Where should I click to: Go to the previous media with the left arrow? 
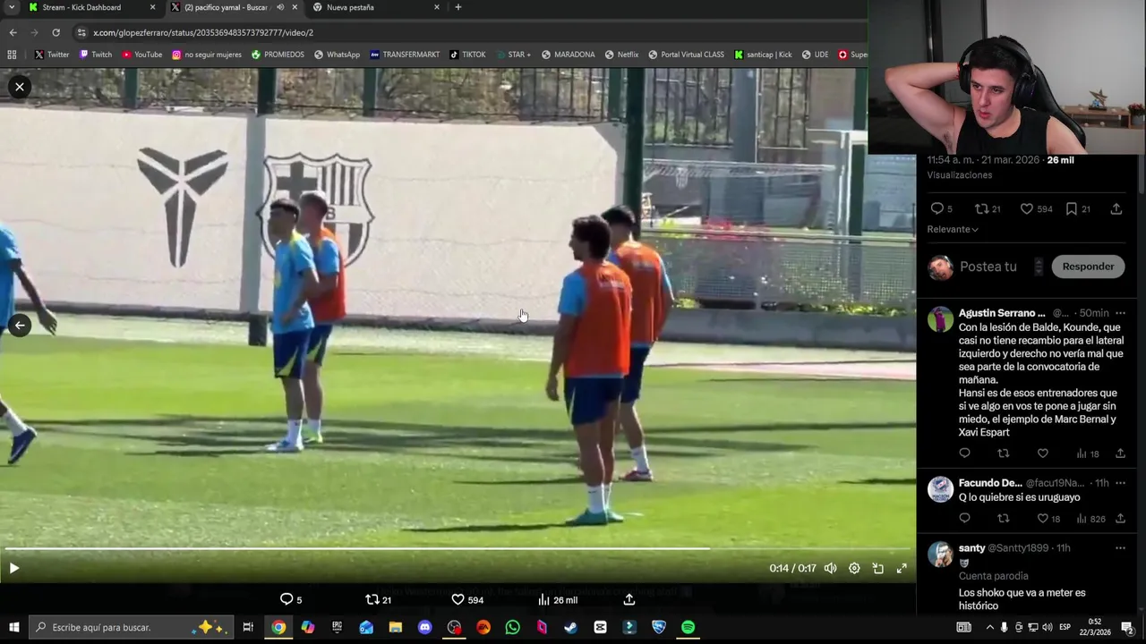click(19, 326)
